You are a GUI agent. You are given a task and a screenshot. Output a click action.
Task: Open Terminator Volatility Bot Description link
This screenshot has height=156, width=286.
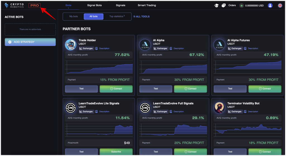[x=251, y=111]
